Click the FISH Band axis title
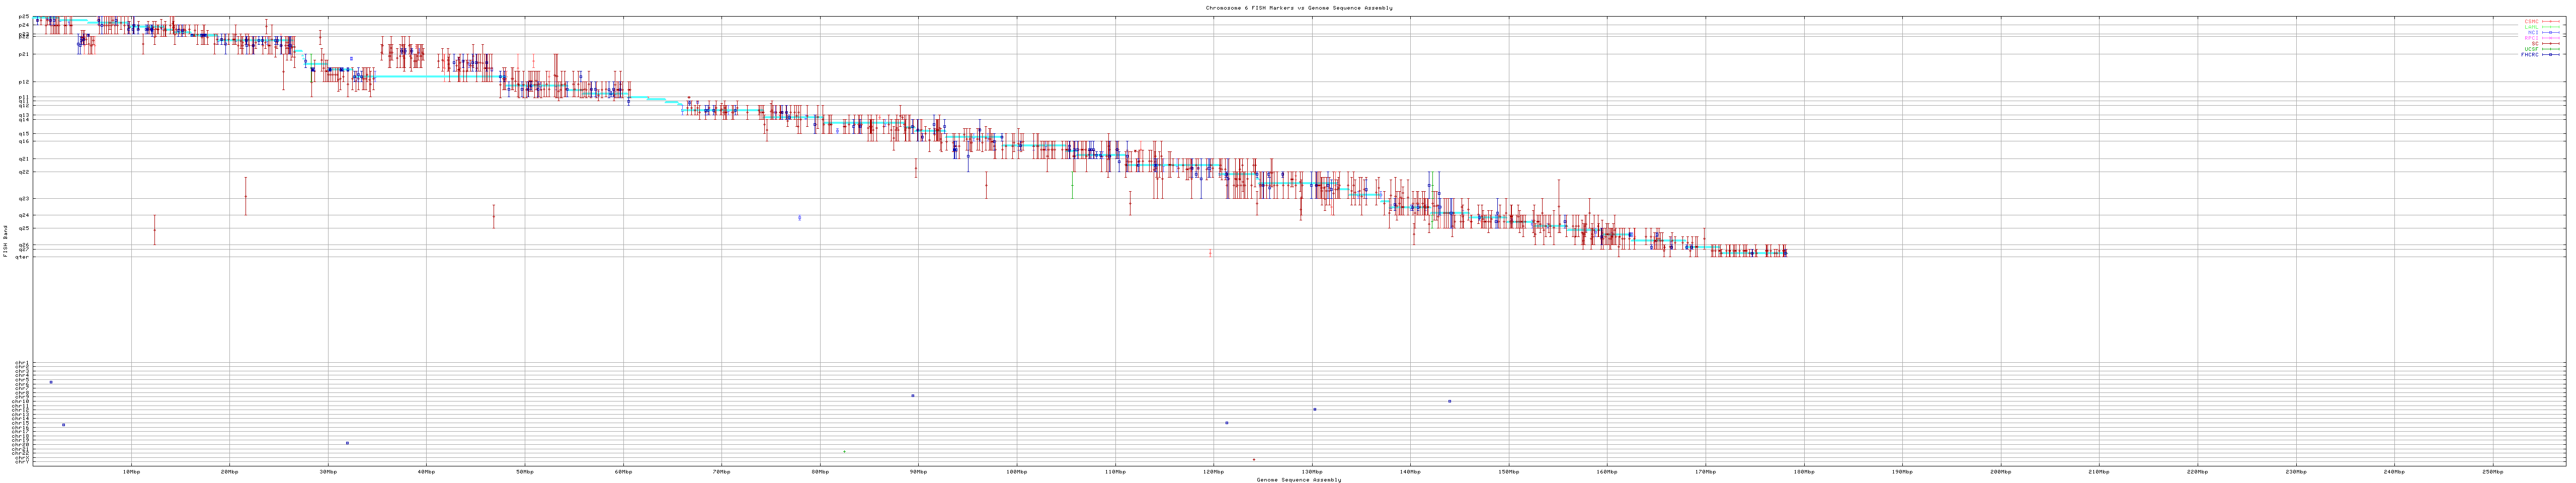The image size is (2576, 483). [x=6, y=241]
